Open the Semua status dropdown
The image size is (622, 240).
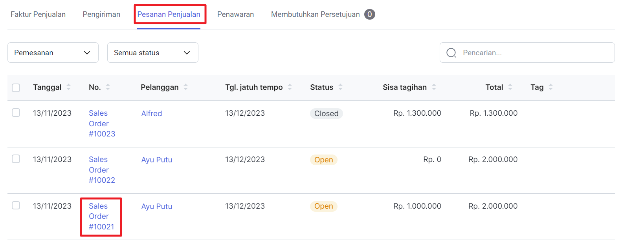(x=153, y=53)
